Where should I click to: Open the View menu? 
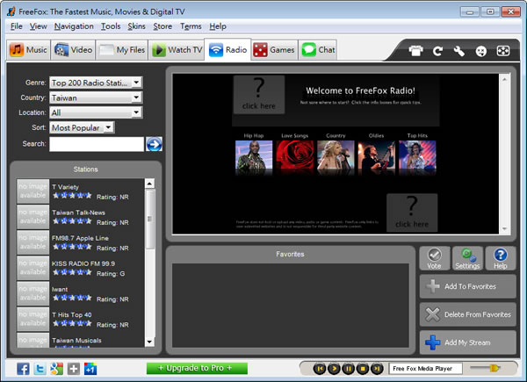(38, 26)
